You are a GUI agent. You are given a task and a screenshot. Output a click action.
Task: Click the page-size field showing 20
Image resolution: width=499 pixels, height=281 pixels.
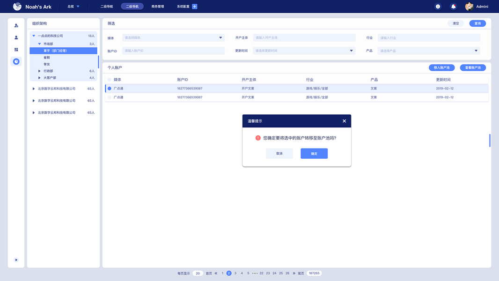coord(198,274)
